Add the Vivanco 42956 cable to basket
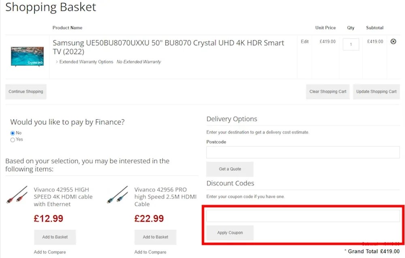The width and height of the screenshot is (405, 258). tap(155, 237)
